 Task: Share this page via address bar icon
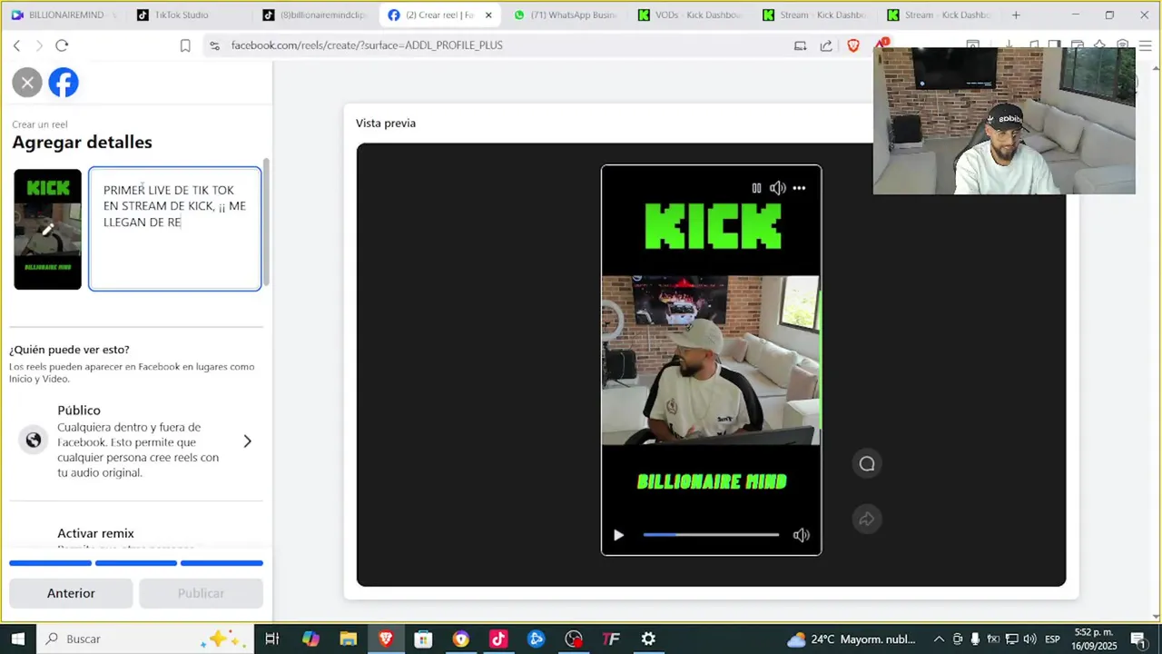tap(826, 45)
